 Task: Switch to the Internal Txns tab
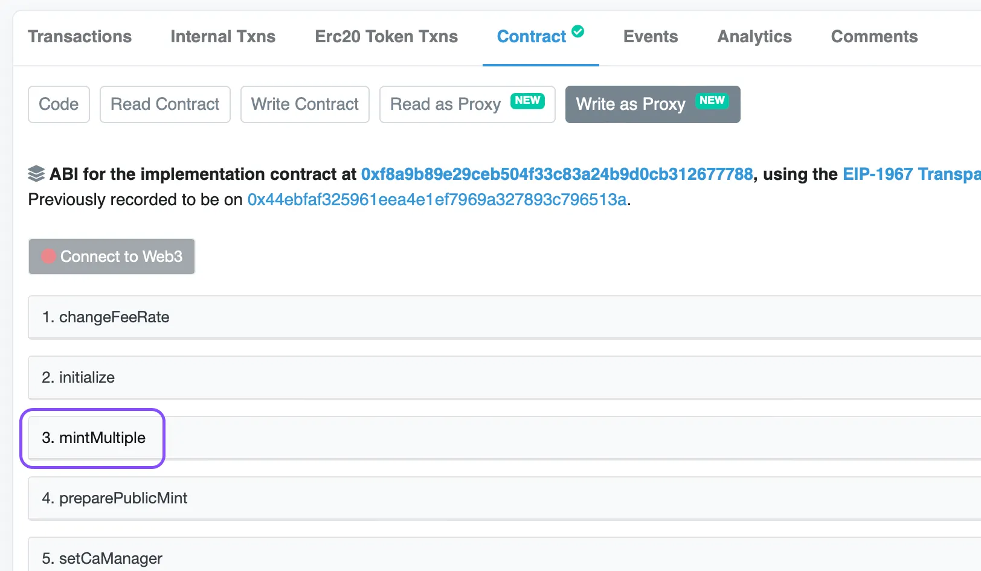point(223,36)
